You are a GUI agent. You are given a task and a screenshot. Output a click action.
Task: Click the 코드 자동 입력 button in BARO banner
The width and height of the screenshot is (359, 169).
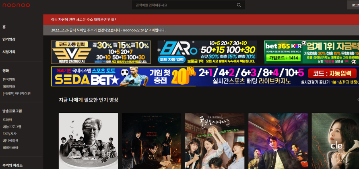(172, 59)
